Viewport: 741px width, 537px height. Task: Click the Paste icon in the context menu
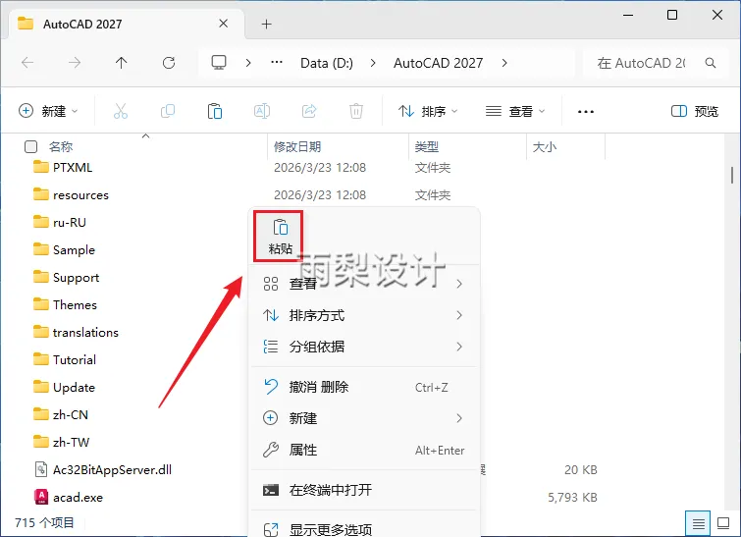280,228
